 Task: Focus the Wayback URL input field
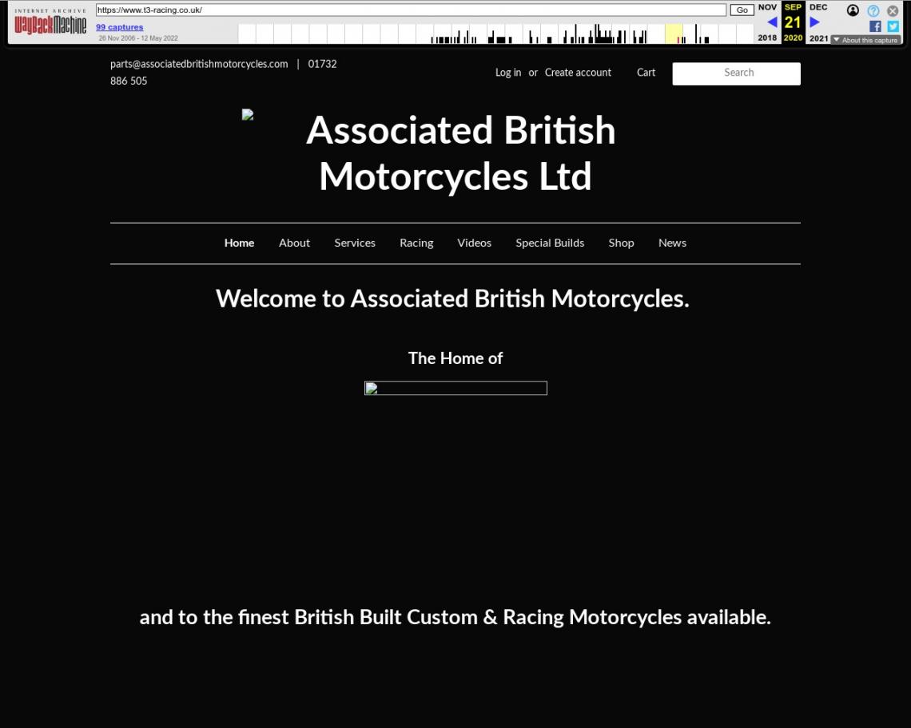click(x=411, y=10)
